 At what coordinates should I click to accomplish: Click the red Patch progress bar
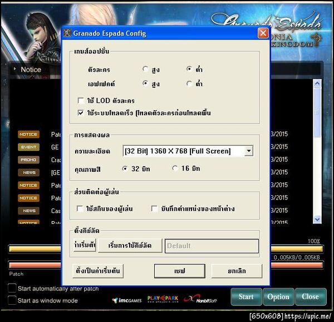(x=166, y=265)
